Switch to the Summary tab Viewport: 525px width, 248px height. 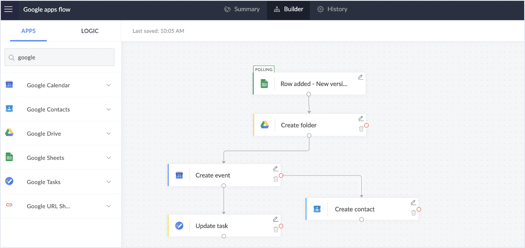coord(242,9)
